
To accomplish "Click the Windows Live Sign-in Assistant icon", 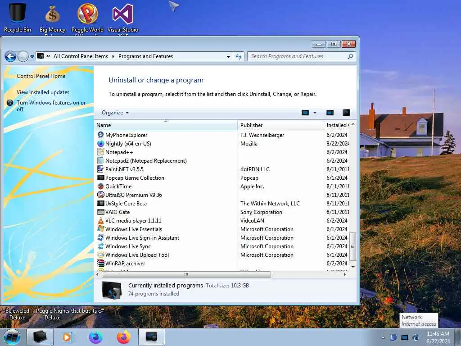I will click(100, 237).
